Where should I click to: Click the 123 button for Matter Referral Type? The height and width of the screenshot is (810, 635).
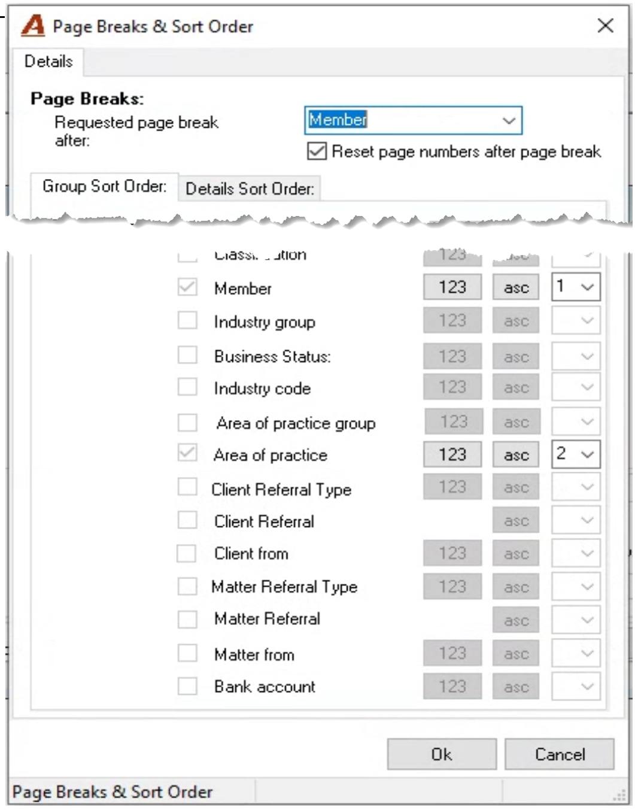click(452, 587)
